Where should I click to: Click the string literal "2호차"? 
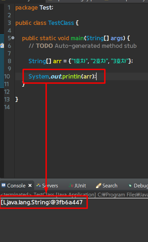[99, 61]
